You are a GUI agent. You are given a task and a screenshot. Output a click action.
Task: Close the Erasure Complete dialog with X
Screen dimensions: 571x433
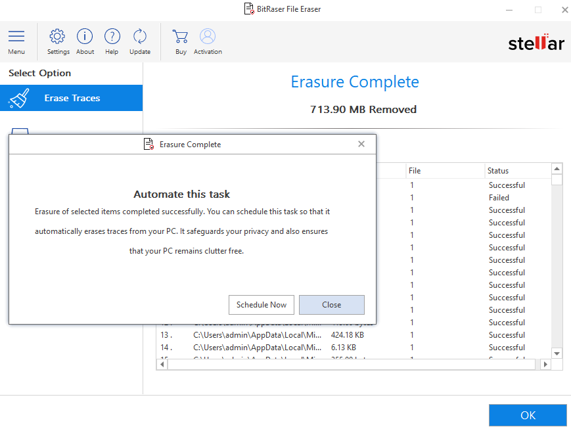pyautogui.click(x=361, y=144)
